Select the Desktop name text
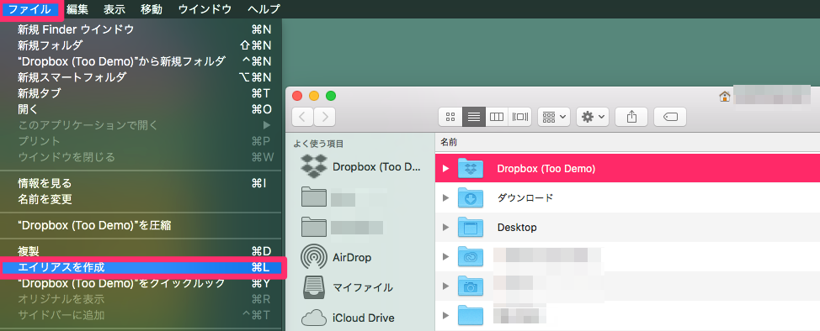This screenshot has width=820, height=331. click(517, 228)
